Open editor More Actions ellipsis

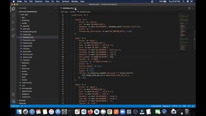coord(192,8)
